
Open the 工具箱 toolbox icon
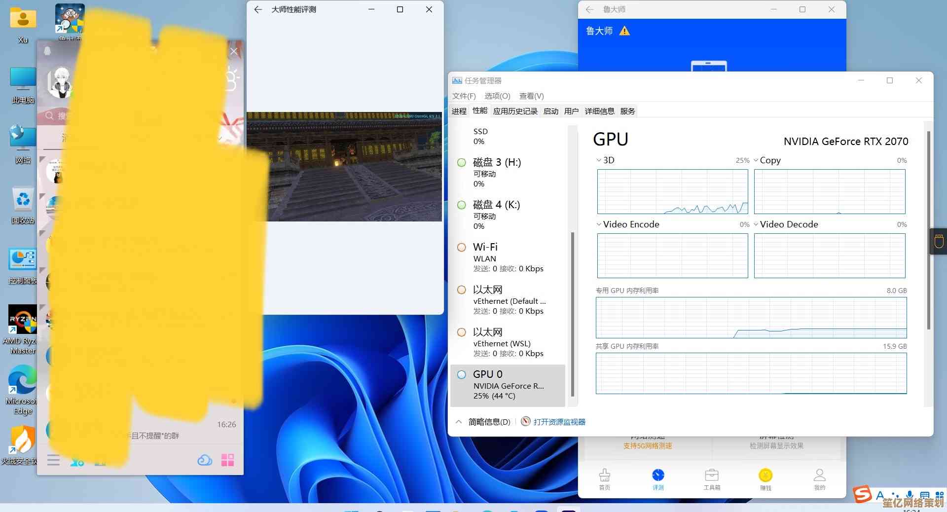coord(712,475)
